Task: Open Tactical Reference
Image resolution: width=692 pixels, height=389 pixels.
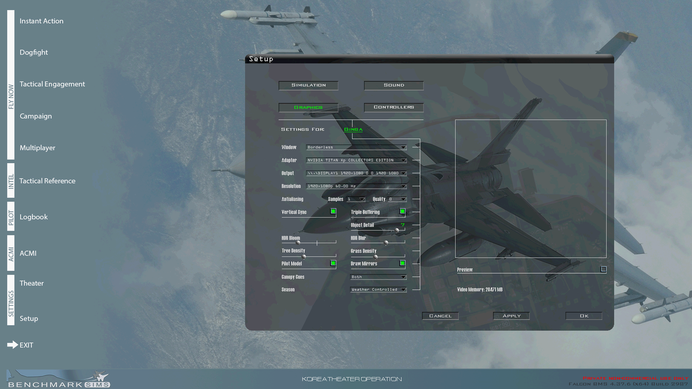Action: pyautogui.click(x=48, y=181)
